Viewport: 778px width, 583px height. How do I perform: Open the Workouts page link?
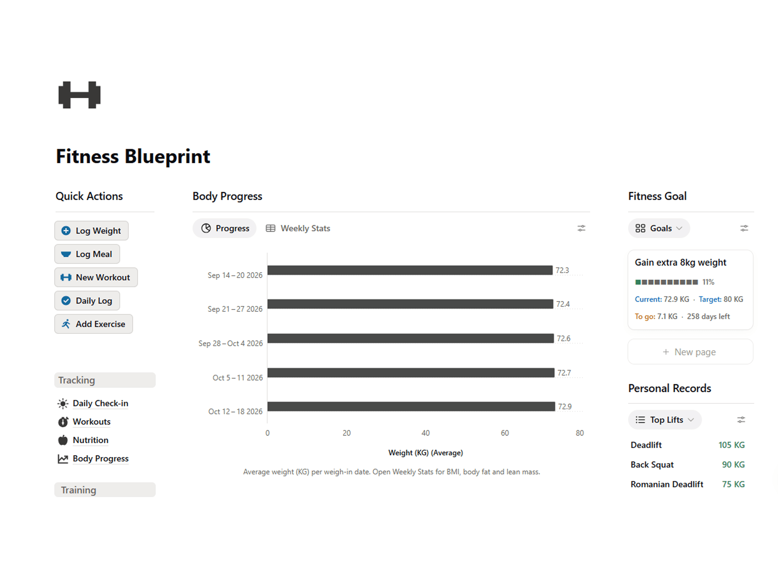pyautogui.click(x=91, y=422)
